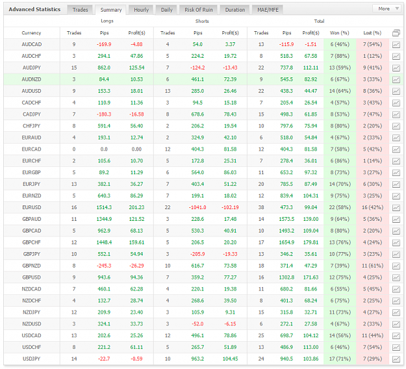
Task: Select the GBPCHF currency cell
Action: click(x=32, y=242)
